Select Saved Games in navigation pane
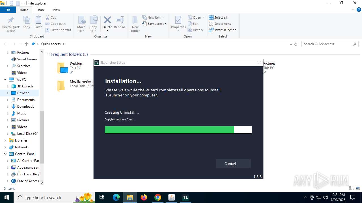The image size is (362, 203). (x=27, y=59)
